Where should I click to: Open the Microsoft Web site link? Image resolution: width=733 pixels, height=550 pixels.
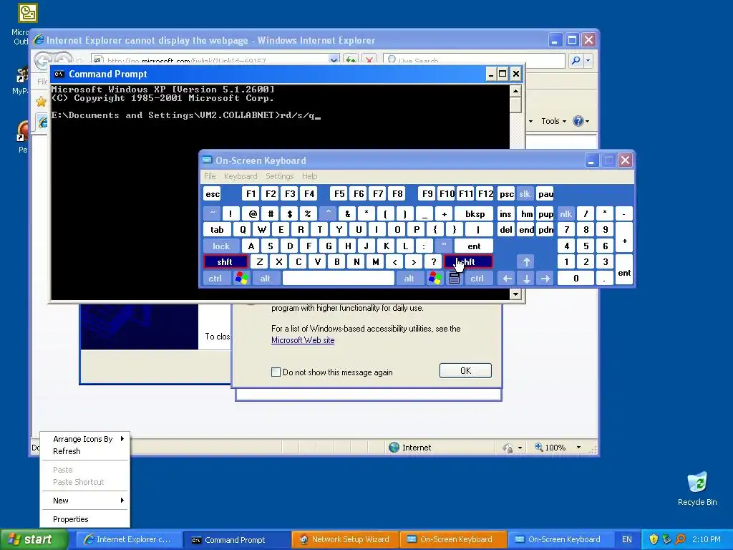coord(303,340)
